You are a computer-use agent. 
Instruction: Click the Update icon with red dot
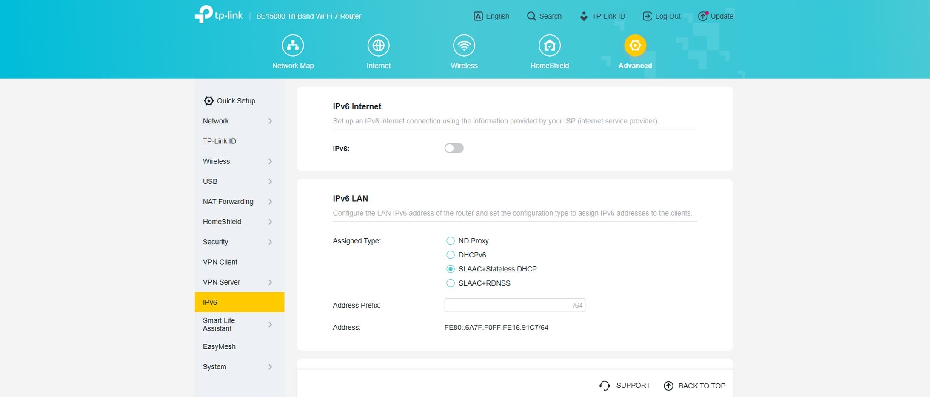703,16
